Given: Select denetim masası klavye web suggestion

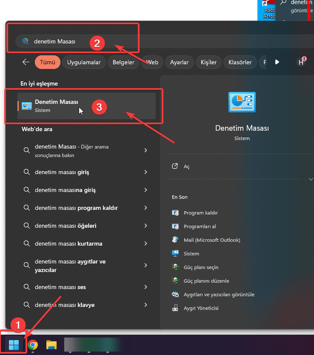Looking at the screenshot, I should (x=65, y=305).
